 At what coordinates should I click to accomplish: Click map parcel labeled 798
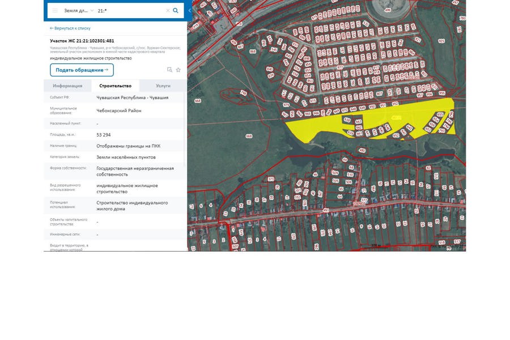click(x=243, y=93)
